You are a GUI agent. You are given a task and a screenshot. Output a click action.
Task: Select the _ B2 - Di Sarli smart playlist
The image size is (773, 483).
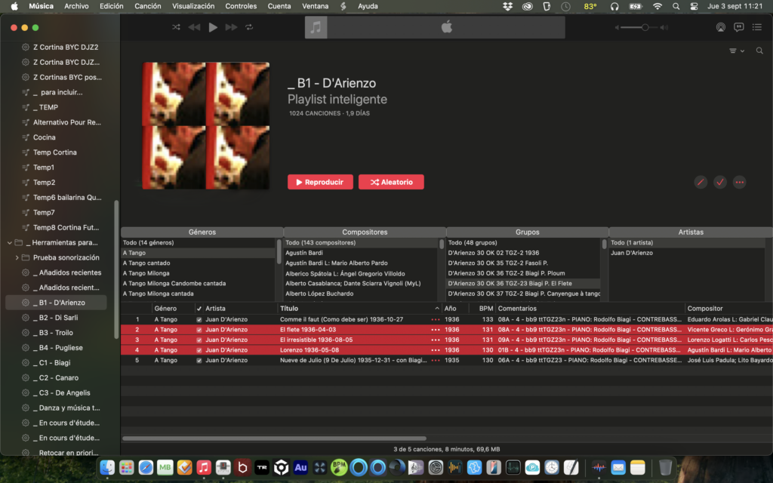[x=56, y=318]
